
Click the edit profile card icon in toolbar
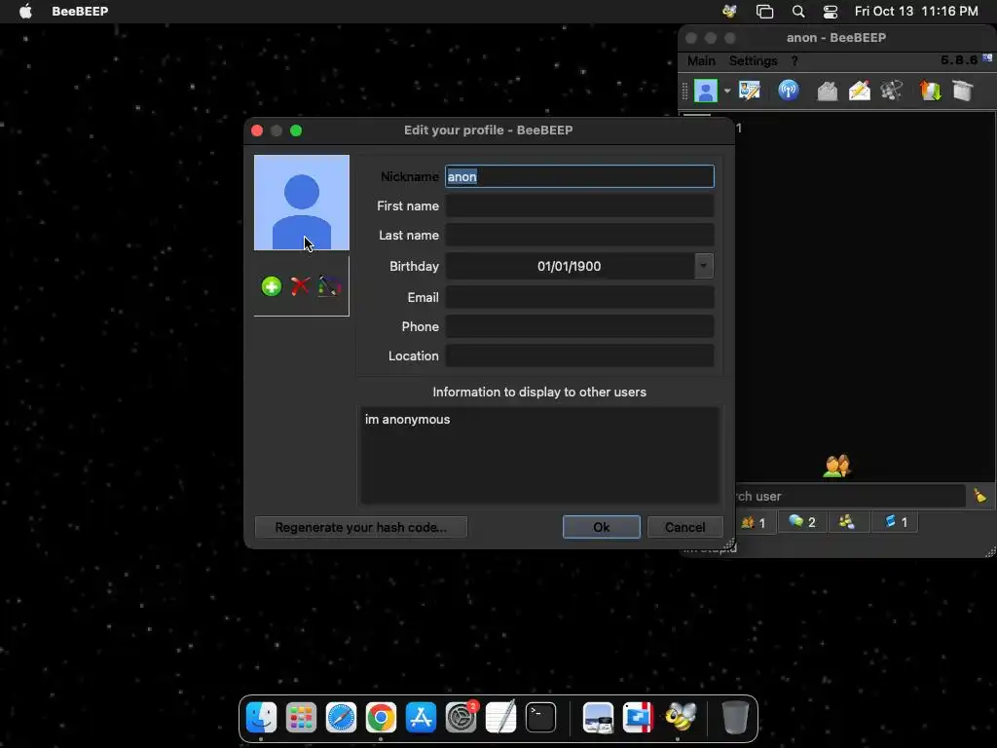tap(750, 91)
